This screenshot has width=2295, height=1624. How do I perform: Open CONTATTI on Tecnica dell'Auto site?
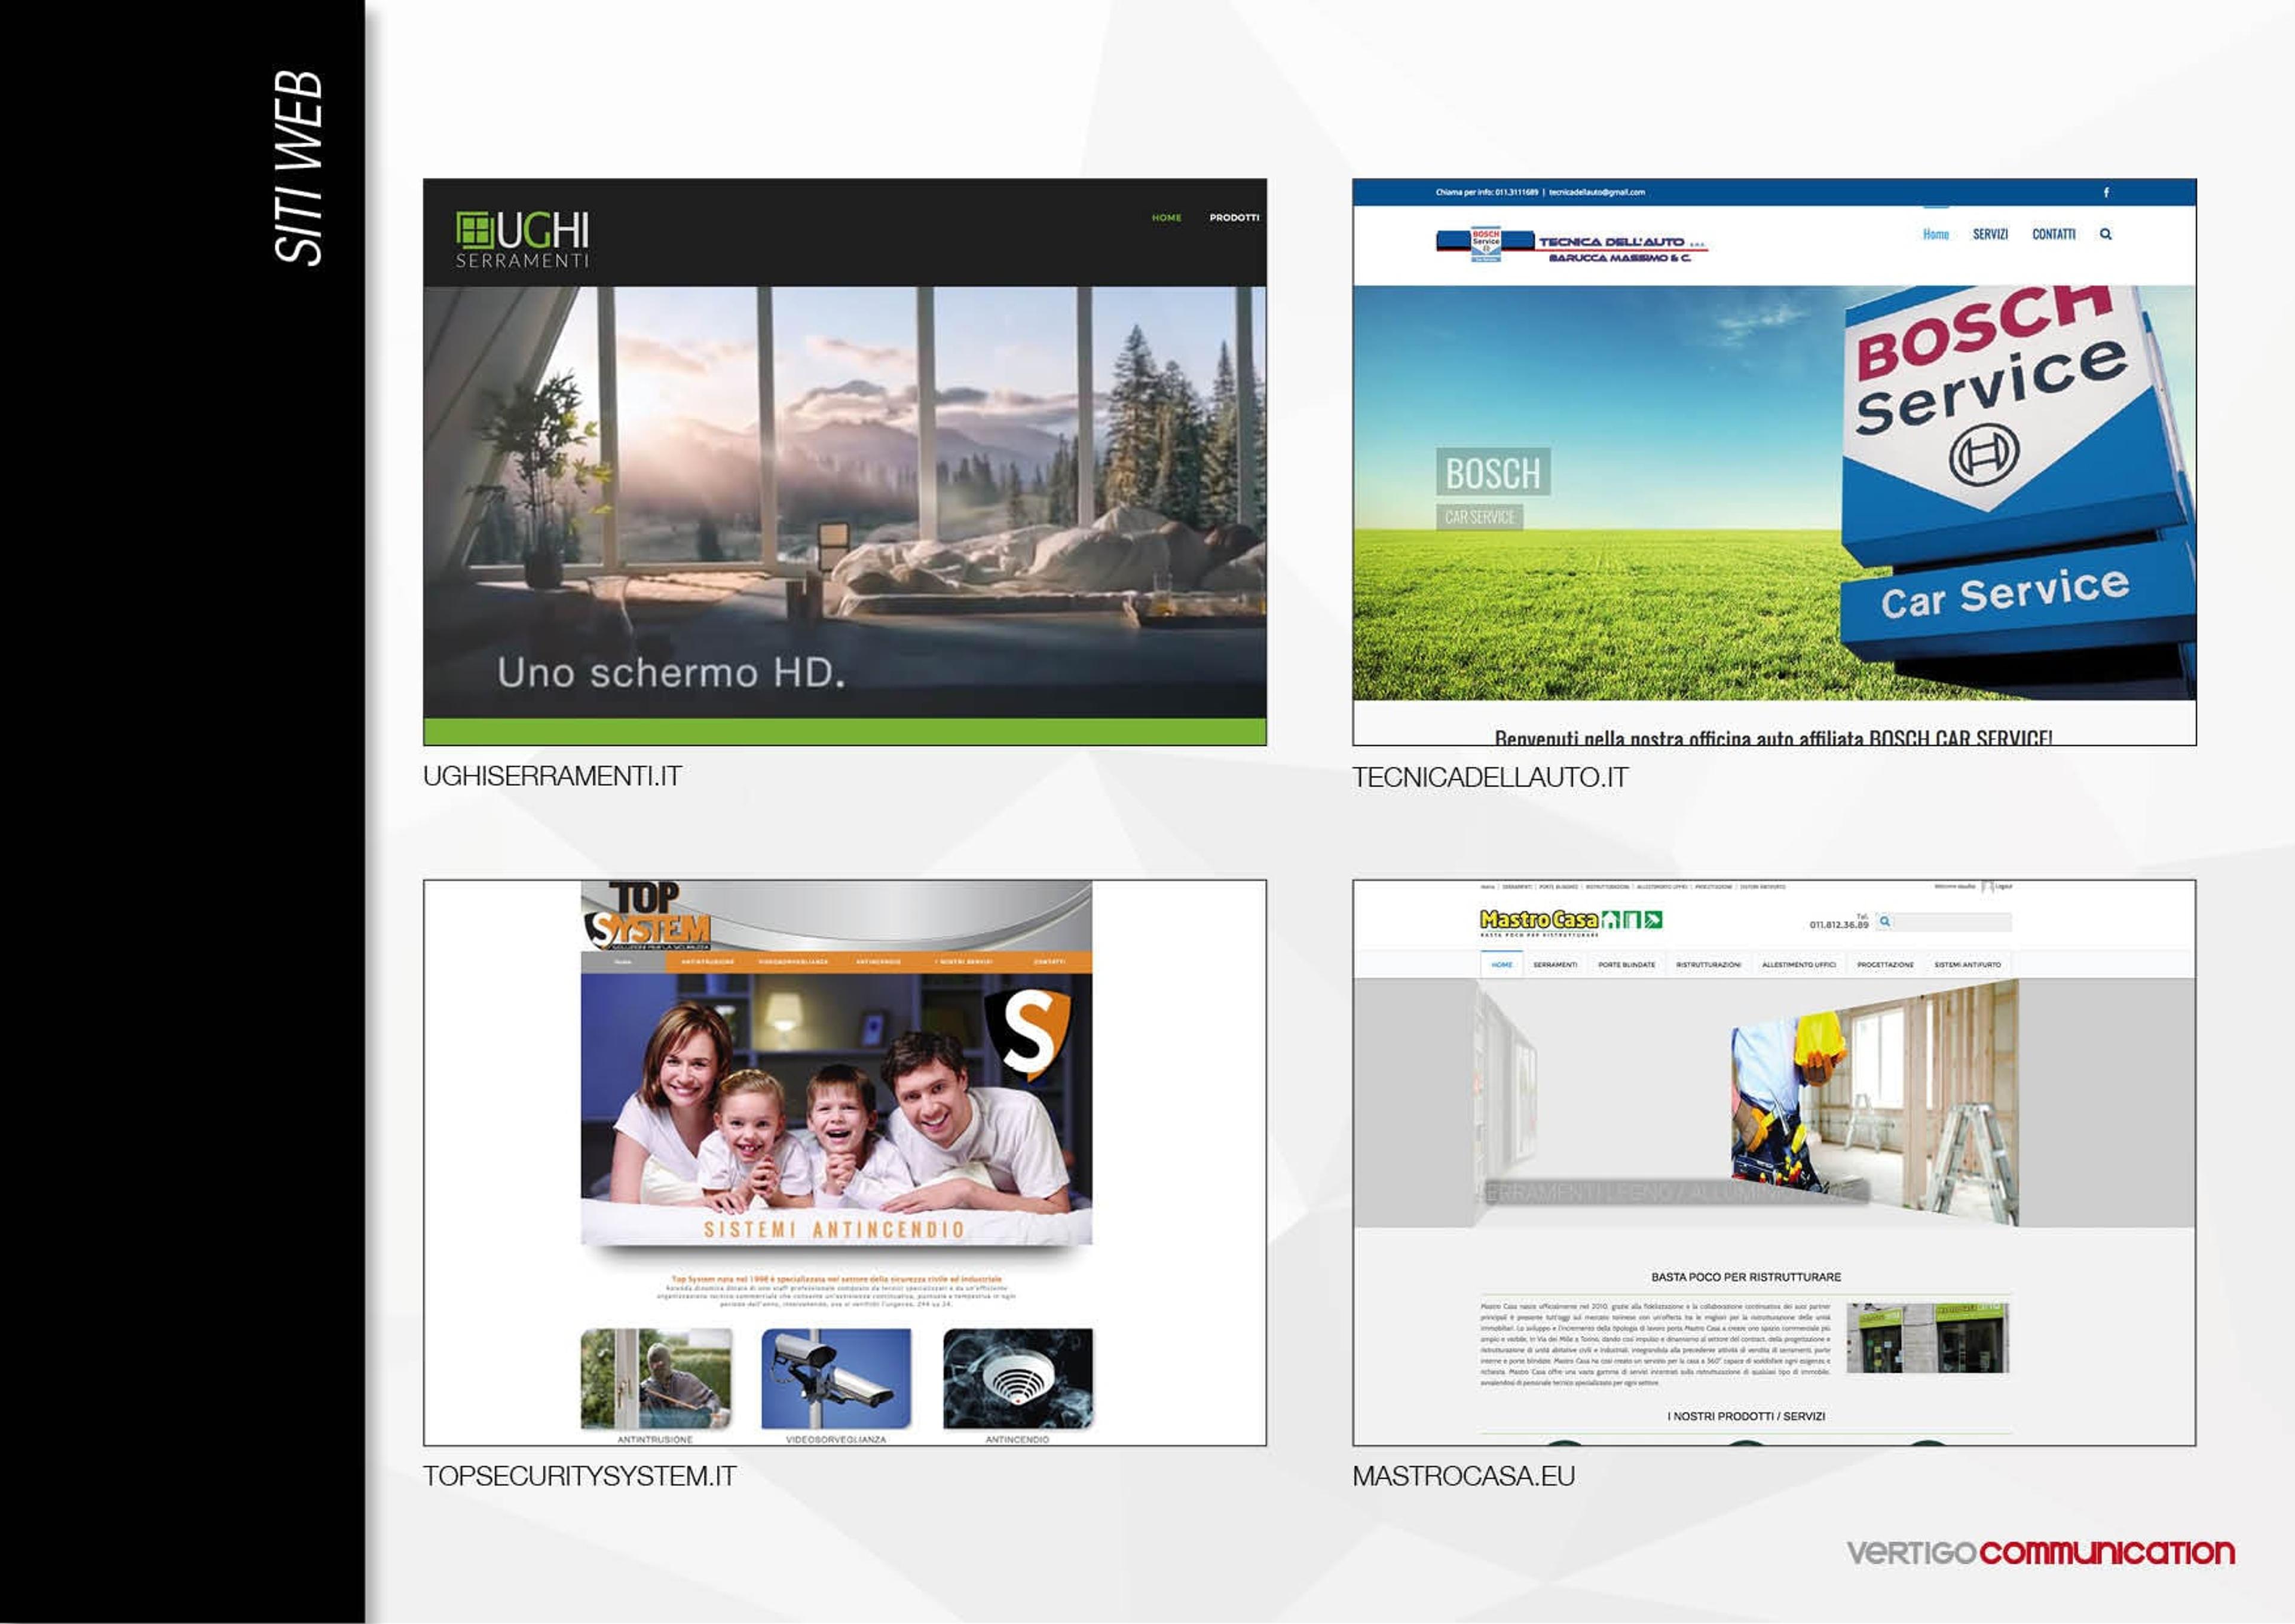pyautogui.click(x=2053, y=234)
